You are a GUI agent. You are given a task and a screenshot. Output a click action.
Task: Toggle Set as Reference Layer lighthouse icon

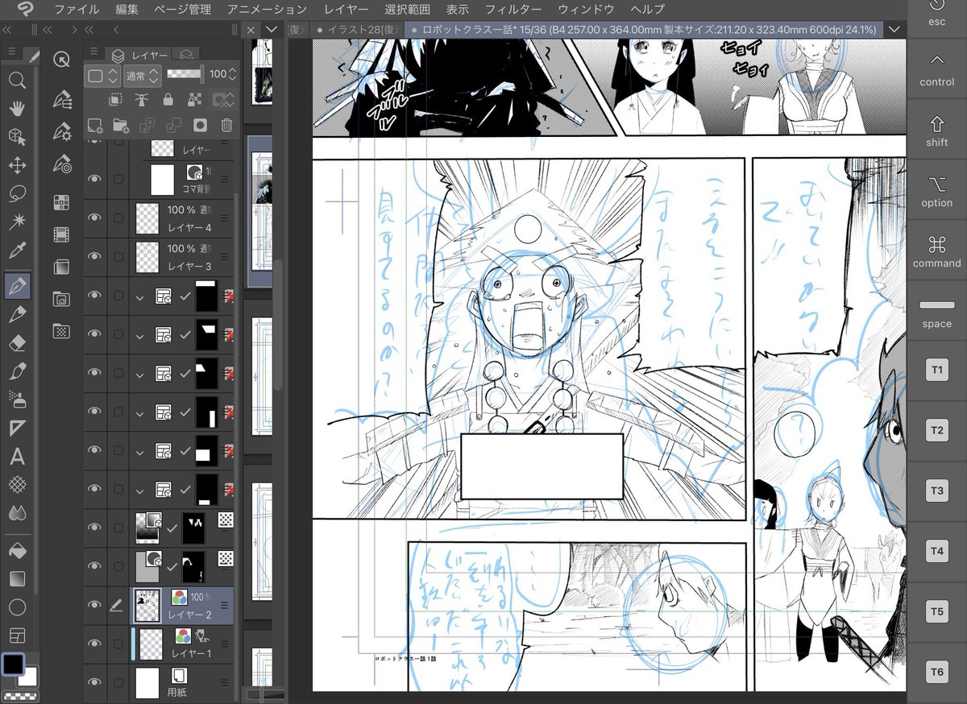[x=141, y=100]
